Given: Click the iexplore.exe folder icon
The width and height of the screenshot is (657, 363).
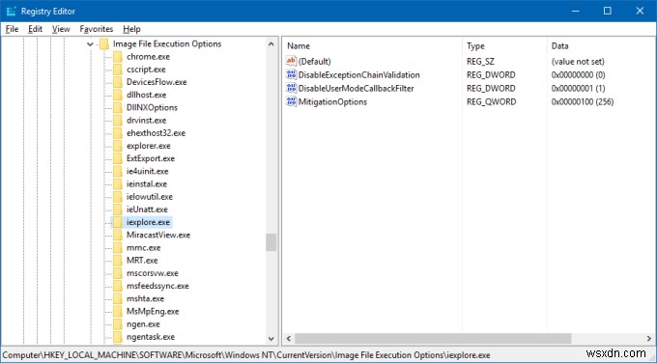Looking at the screenshot, I should click(x=118, y=222).
